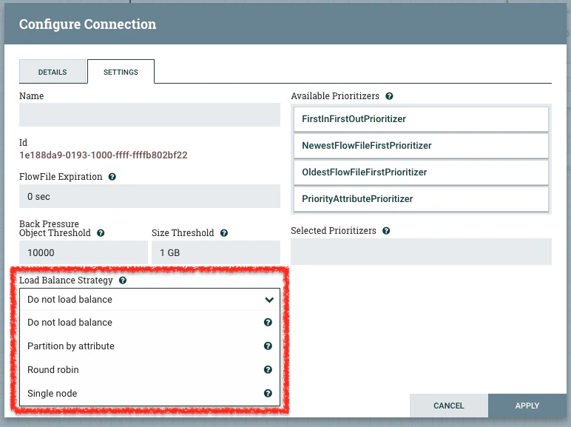Select the Settings tab
Screen dimensions: 571x427
click(121, 72)
